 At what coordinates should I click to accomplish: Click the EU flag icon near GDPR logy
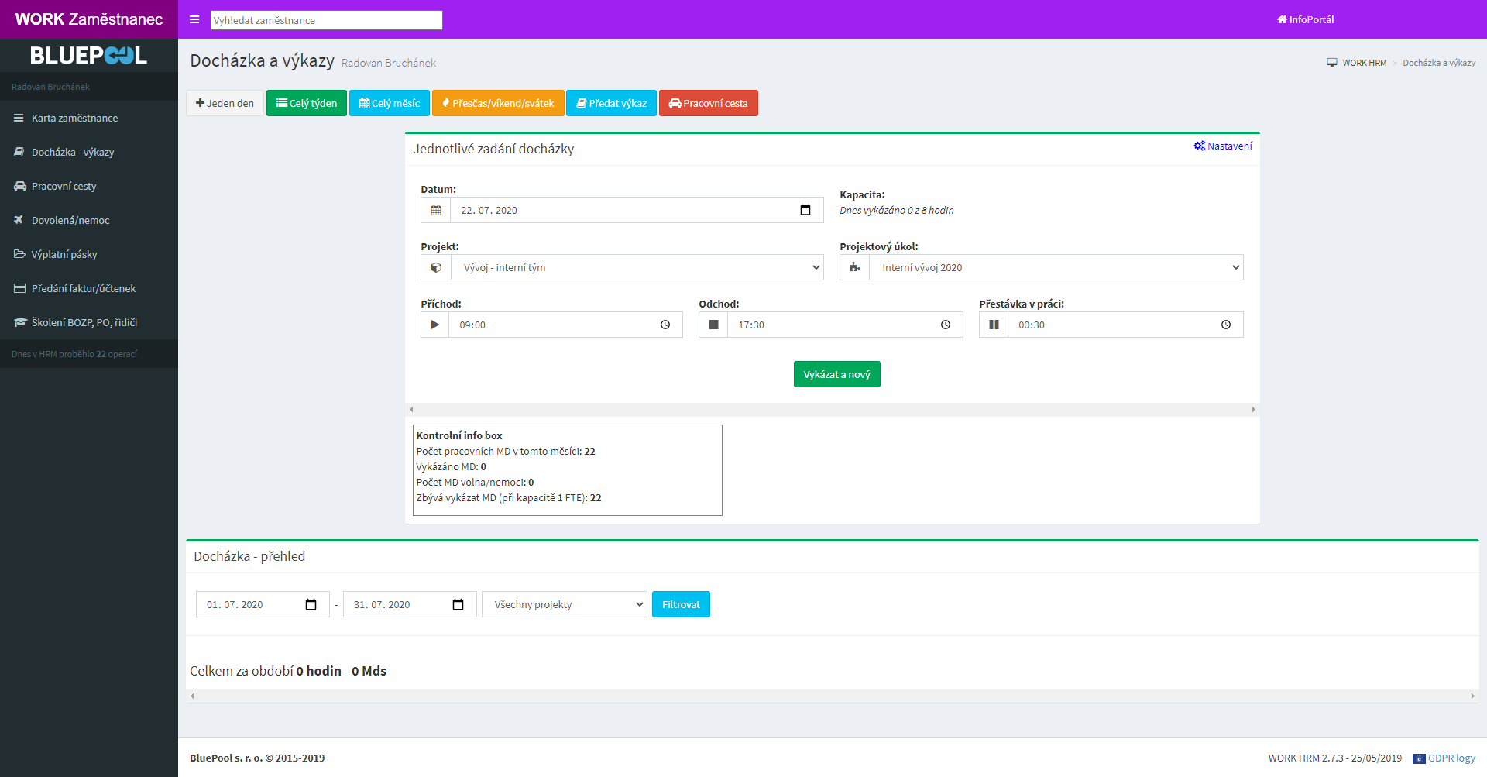(x=1419, y=758)
